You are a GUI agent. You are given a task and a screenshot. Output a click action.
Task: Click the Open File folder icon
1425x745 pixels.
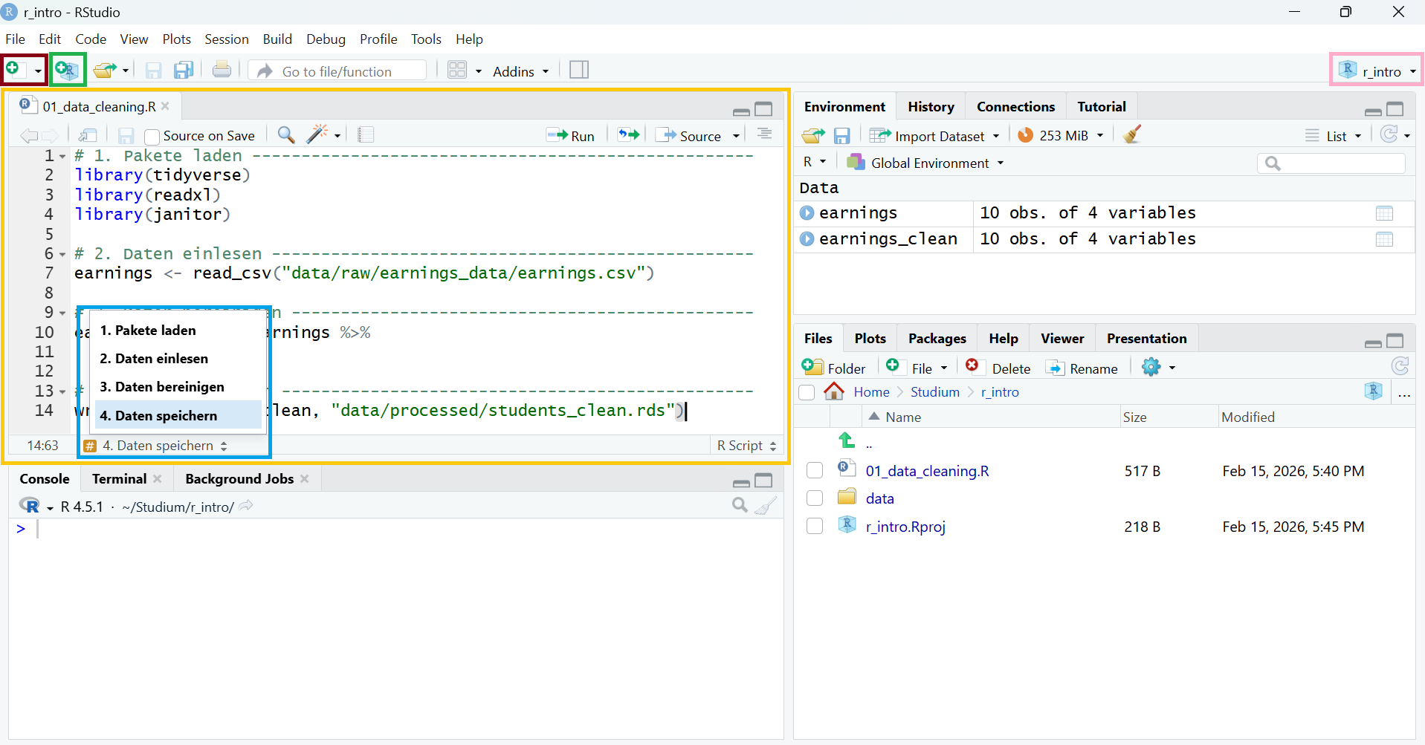[x=105, y=71]
